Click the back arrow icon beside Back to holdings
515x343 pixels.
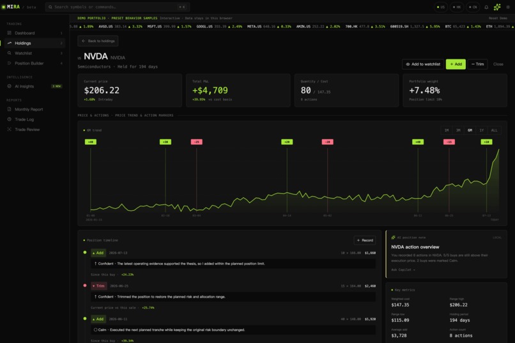point(84,41)
